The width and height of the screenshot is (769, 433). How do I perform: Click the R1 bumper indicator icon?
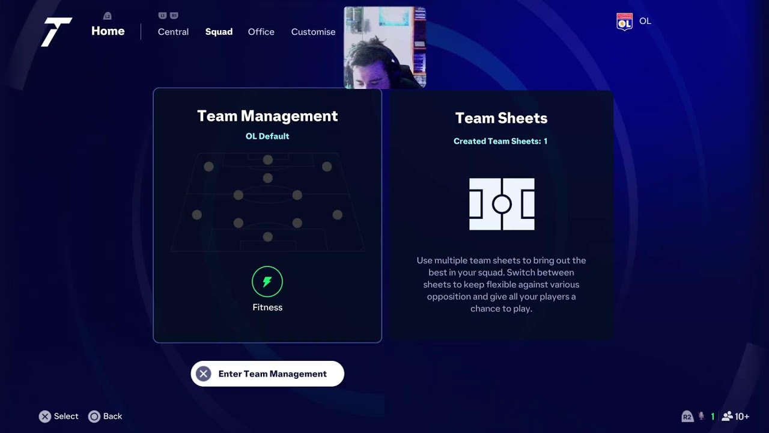click(174, 15)
